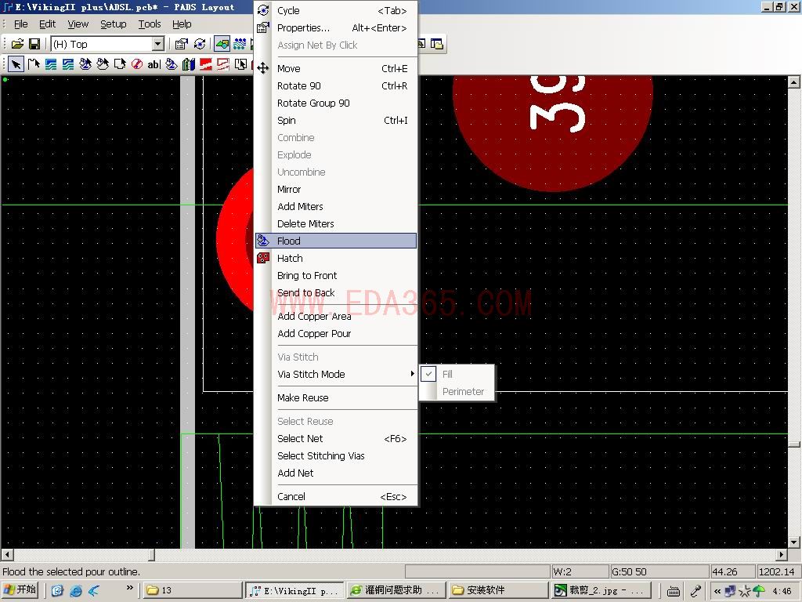The image size is (802, 602).
Task: Select the Plane Area red icon
Action: coord(206,64)
